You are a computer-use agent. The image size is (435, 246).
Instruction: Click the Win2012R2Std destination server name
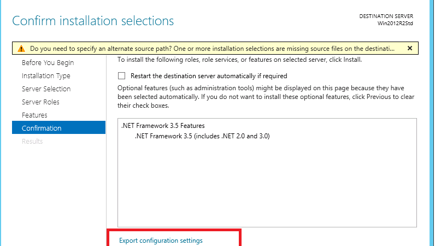click(395, 24)
